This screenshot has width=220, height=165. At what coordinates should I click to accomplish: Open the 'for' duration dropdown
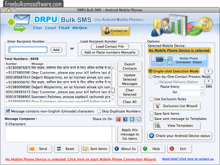pyautogui.click(x=202, y=93)
